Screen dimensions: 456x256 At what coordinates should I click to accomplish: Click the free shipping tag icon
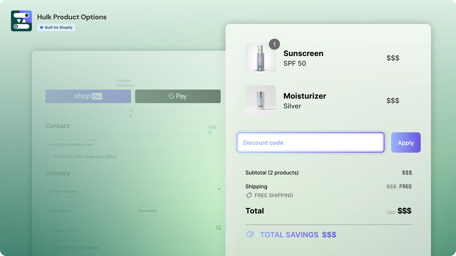(249, 195)
